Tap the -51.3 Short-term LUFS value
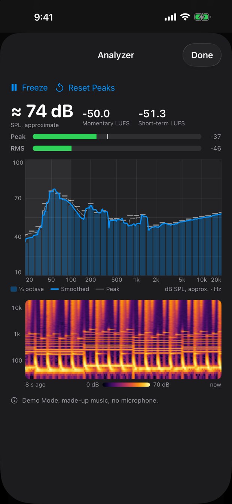This screenshot has width=232, height=504. [x=152, y=113]
